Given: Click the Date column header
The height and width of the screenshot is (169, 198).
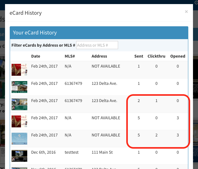Looking at the screenshot, I should tap(36, 56).
